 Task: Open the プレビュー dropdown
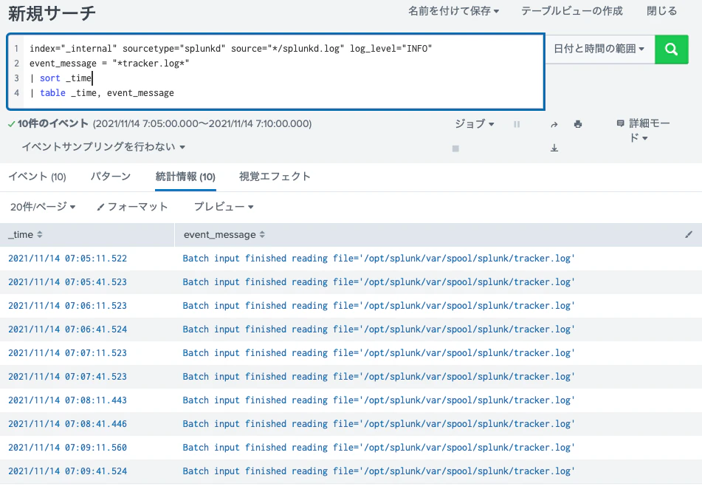pos(224,207)
